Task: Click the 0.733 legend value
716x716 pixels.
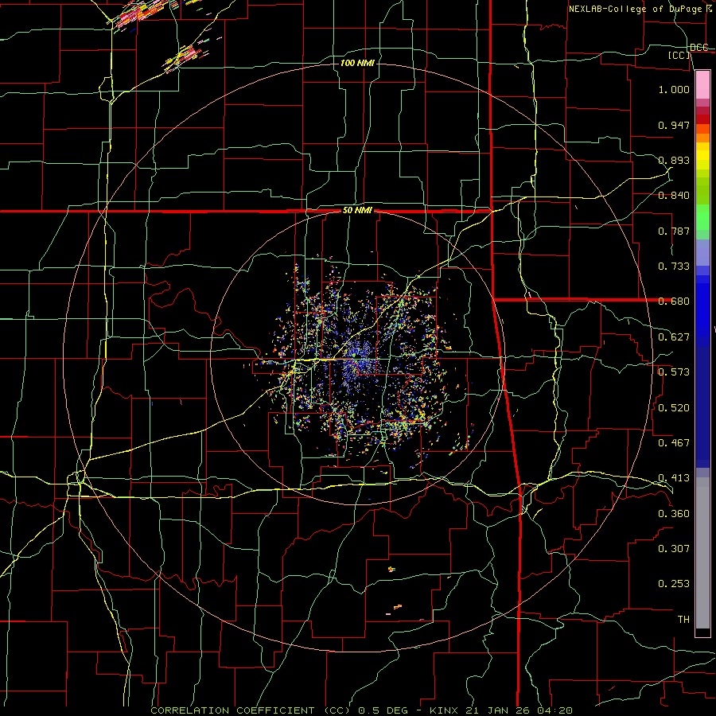Action: (674, 267)
